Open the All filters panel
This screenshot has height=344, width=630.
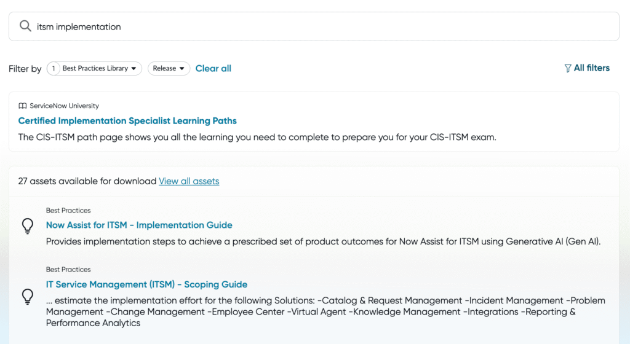587,68
